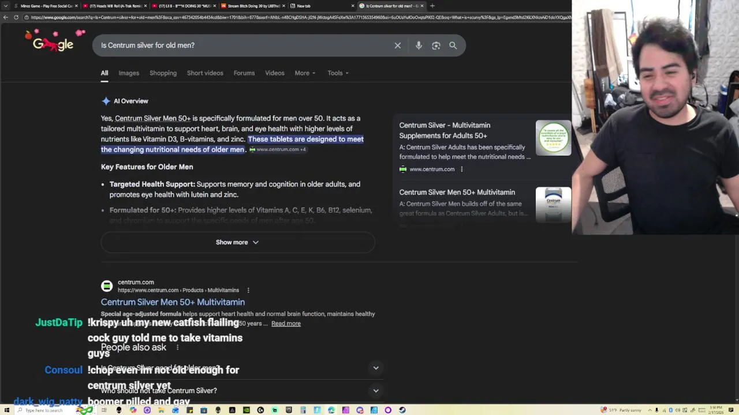Select the Shopping search tab
The height and width of the screenshot is (415, 739).
pos(163,73)
